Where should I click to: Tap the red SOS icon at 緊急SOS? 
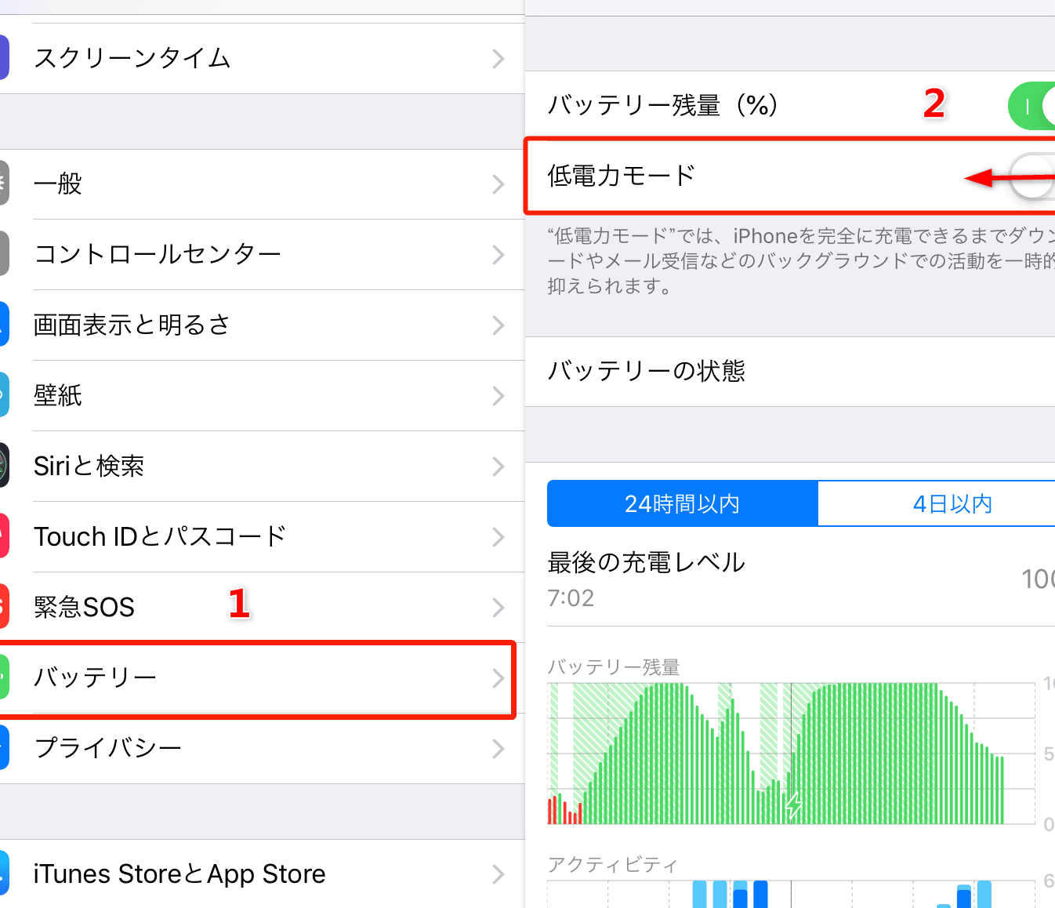(4, 606)
